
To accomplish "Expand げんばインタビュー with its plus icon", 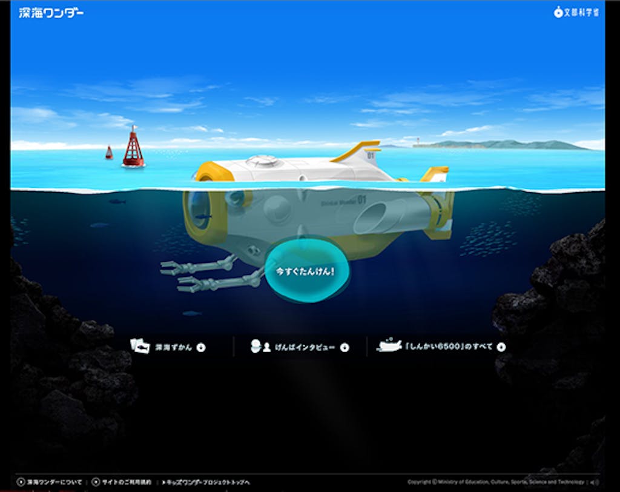I will (x=345, y=347).
